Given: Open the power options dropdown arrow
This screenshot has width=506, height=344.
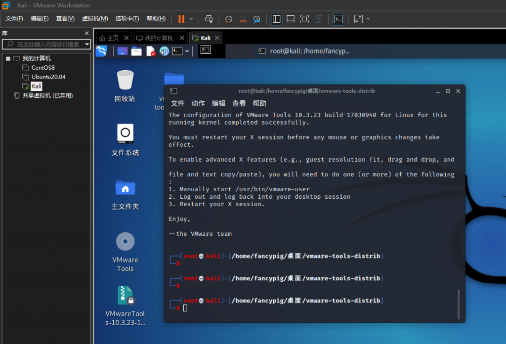Looking at the screenshot, I should pos(191,19).
